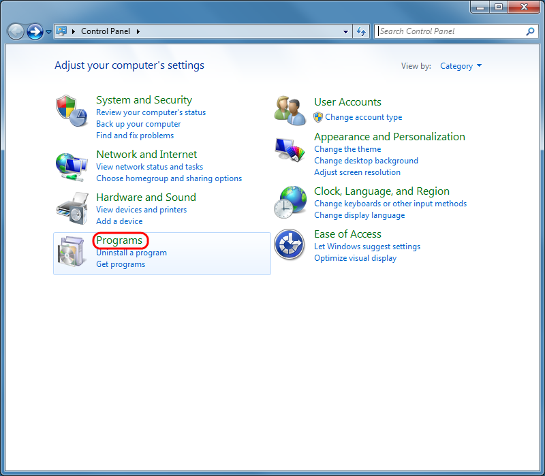Screen dimensions: 545x476
Task: Open Adjust screen resolution
Action: [357, 172]
